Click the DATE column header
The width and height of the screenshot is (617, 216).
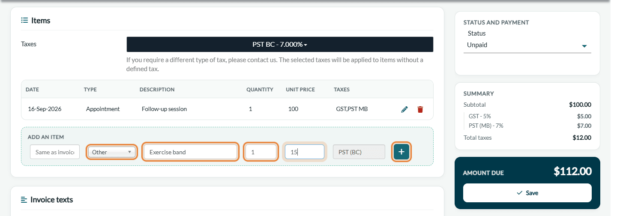32,90
